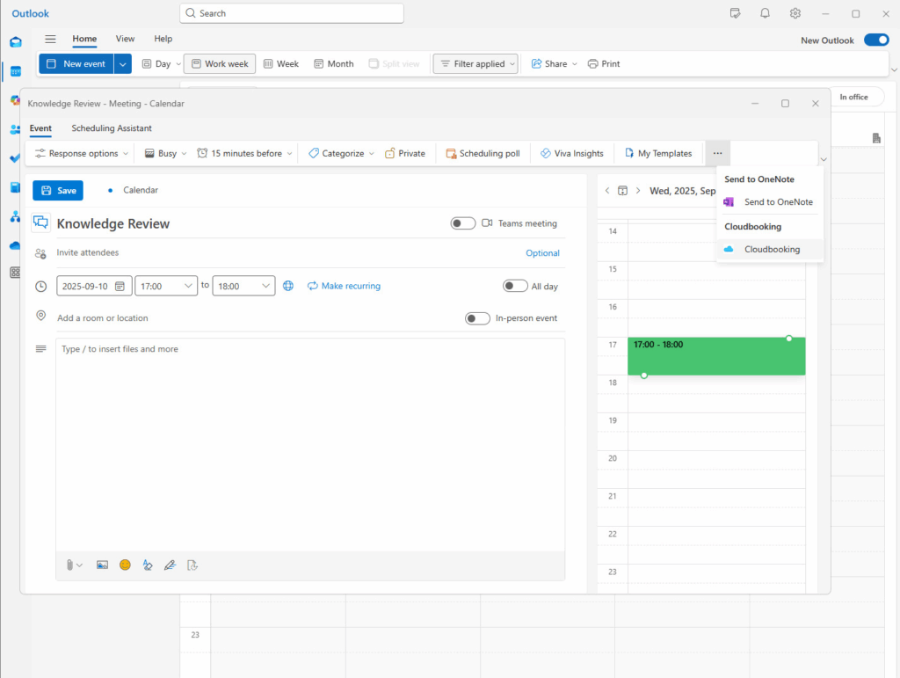Expand the start time 17:00 dropdown

(x=189, y=286)
